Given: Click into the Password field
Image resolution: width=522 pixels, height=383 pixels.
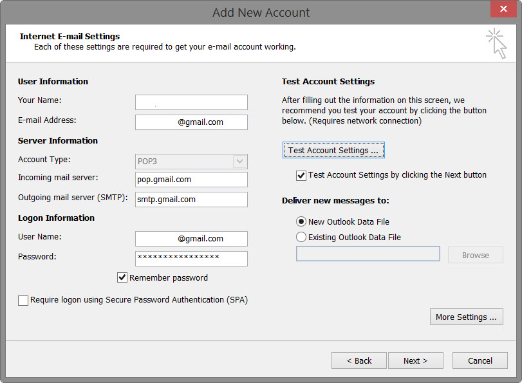Looking at the screenshot, I should click(191, 258).
